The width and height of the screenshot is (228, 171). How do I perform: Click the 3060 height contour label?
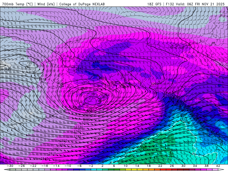188,143
